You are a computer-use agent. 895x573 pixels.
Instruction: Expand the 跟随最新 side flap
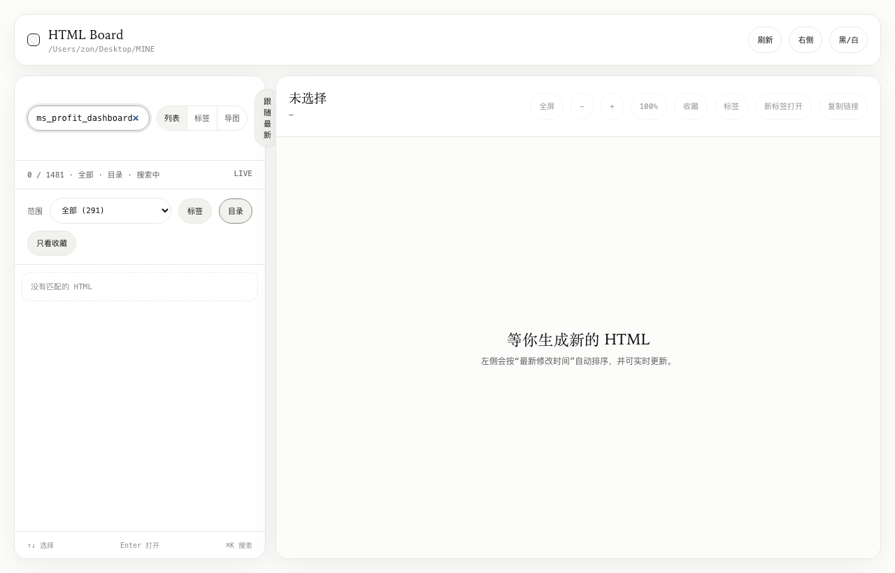coord(266,117)
